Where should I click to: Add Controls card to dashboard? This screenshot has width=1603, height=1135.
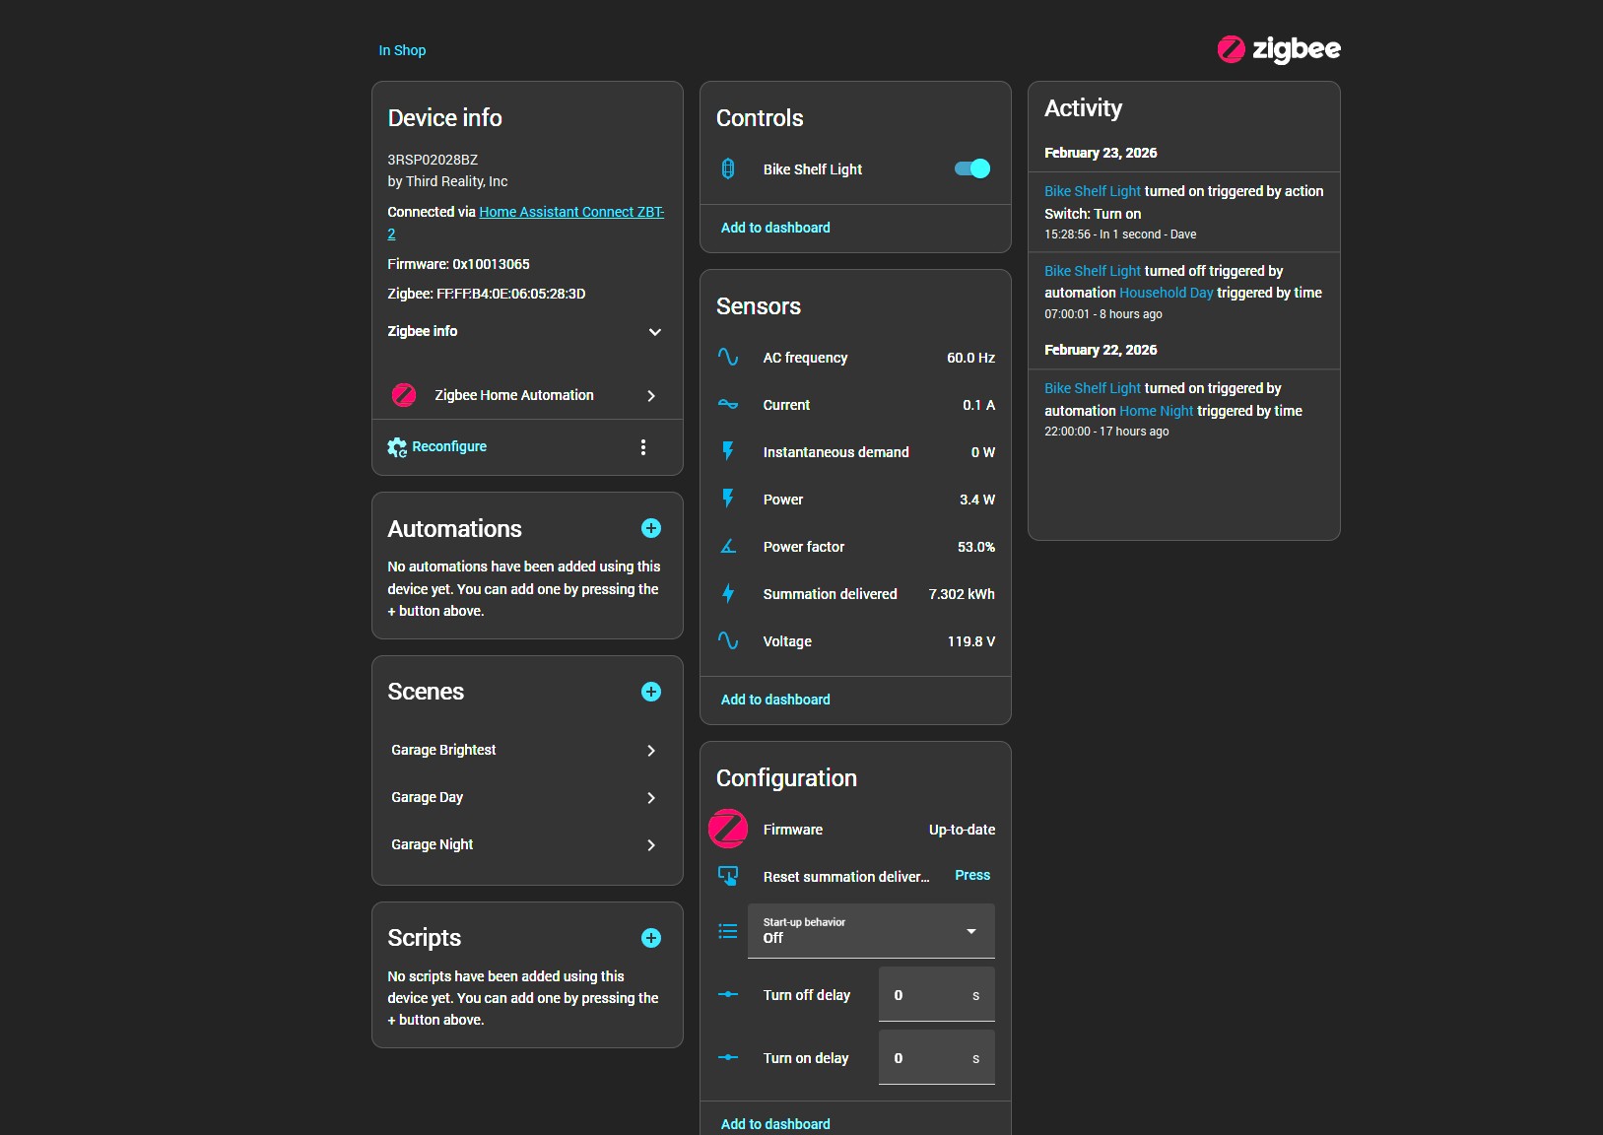pos(775,228)
